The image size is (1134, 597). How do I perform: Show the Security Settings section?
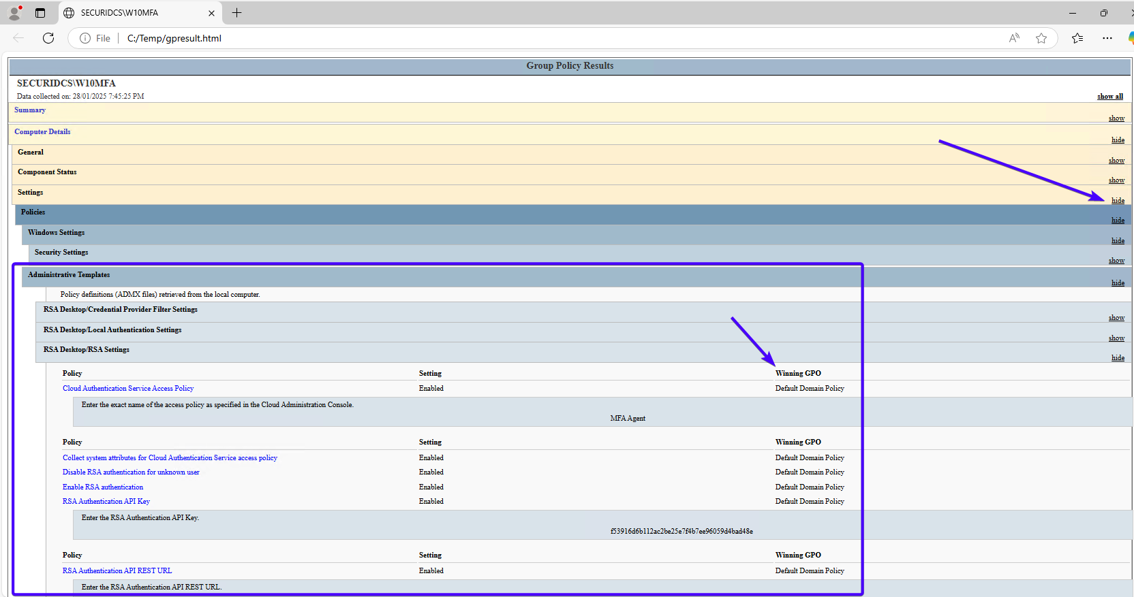[1116, 261]
